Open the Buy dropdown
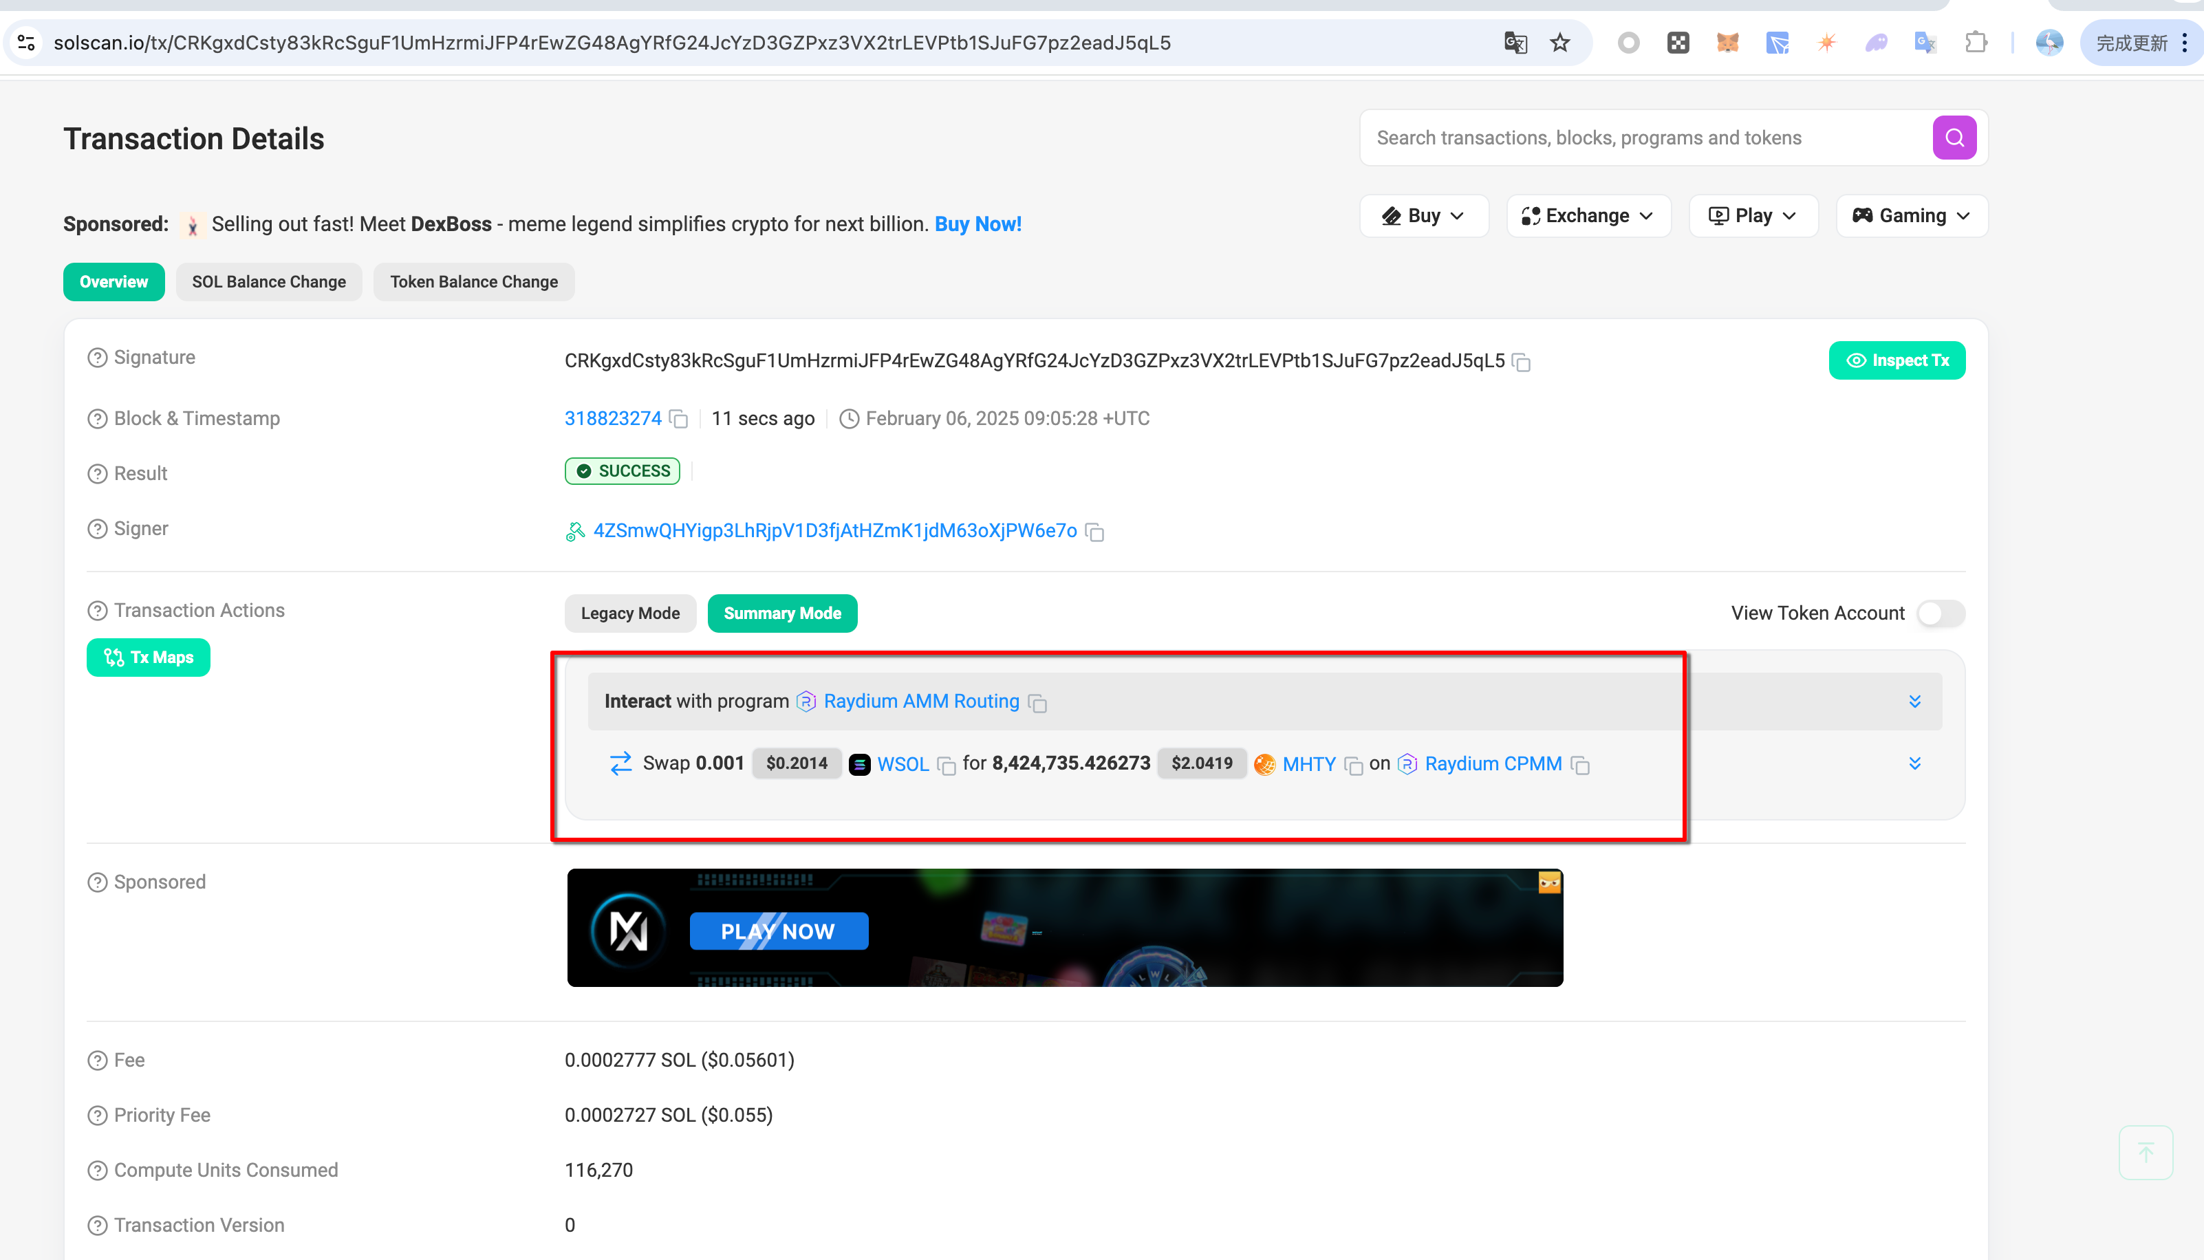The height and width of the screenshot is (1260, 2204). point(1423,215)
